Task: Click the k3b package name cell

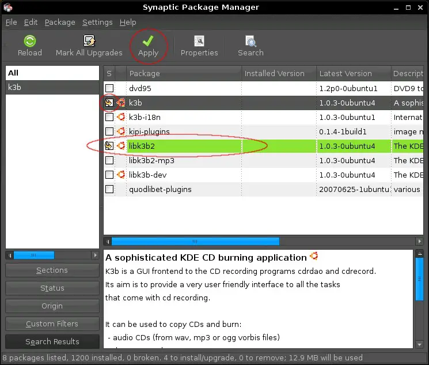Action: tap(184, 103)
